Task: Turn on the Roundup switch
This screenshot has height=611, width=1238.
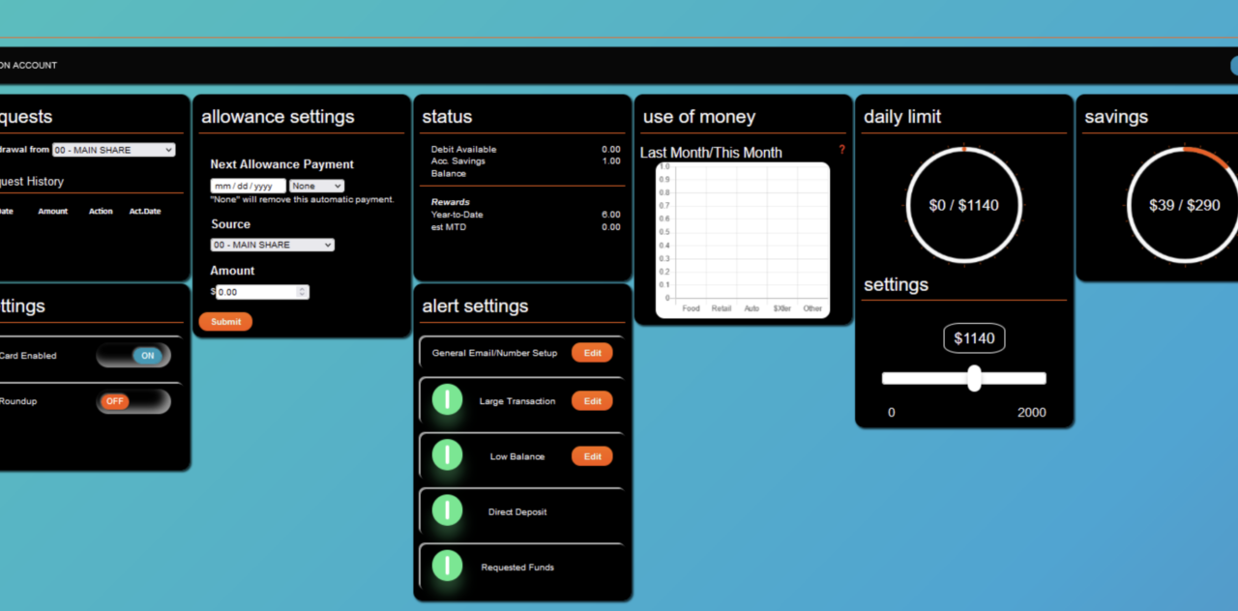Action: [x=133, y=401]
